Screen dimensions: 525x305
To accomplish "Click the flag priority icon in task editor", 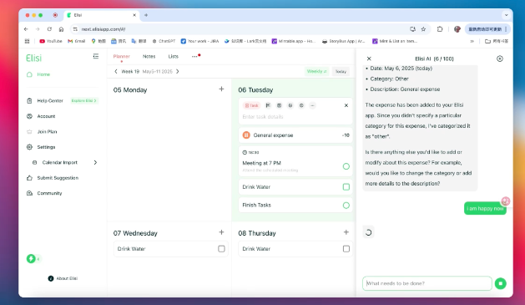I will tap(268, 105).
